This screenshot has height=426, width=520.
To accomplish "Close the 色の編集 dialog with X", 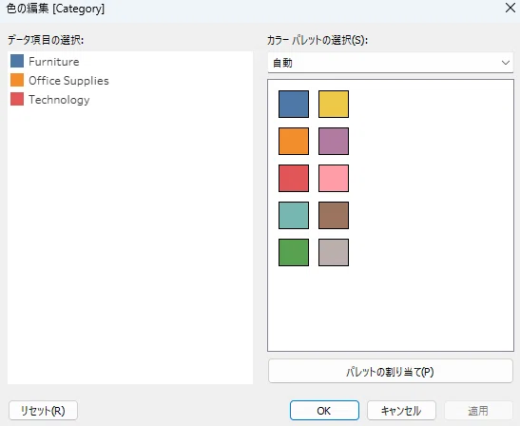I will click(510, 8).
